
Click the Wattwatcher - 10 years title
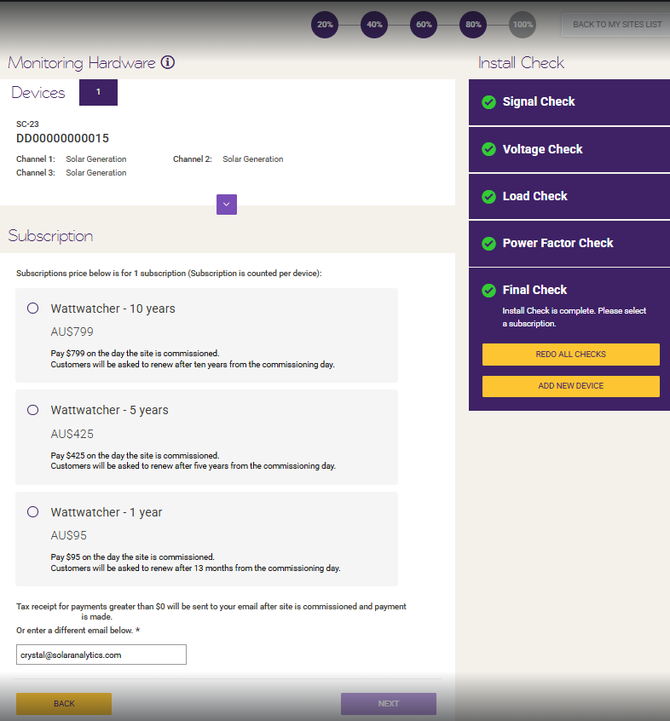coord(113,309)
